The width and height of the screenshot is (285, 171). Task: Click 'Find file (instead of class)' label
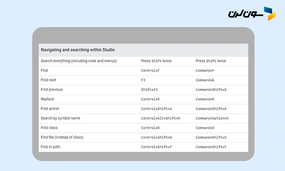pyautogui.click(x=62, y=137)
